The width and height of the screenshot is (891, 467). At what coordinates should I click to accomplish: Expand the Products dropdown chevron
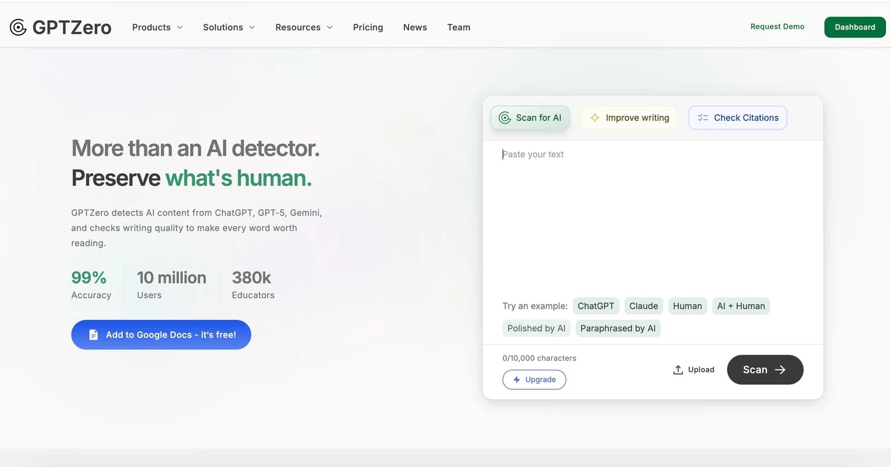pyautogui.click(x=180, y=27)
